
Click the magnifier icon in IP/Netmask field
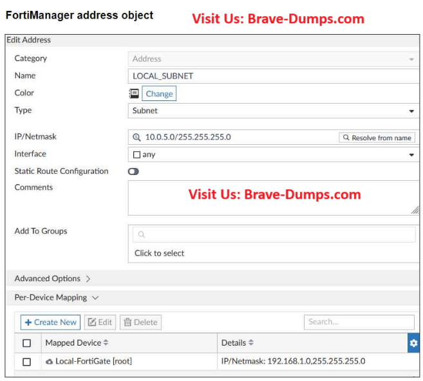(136, 137)
